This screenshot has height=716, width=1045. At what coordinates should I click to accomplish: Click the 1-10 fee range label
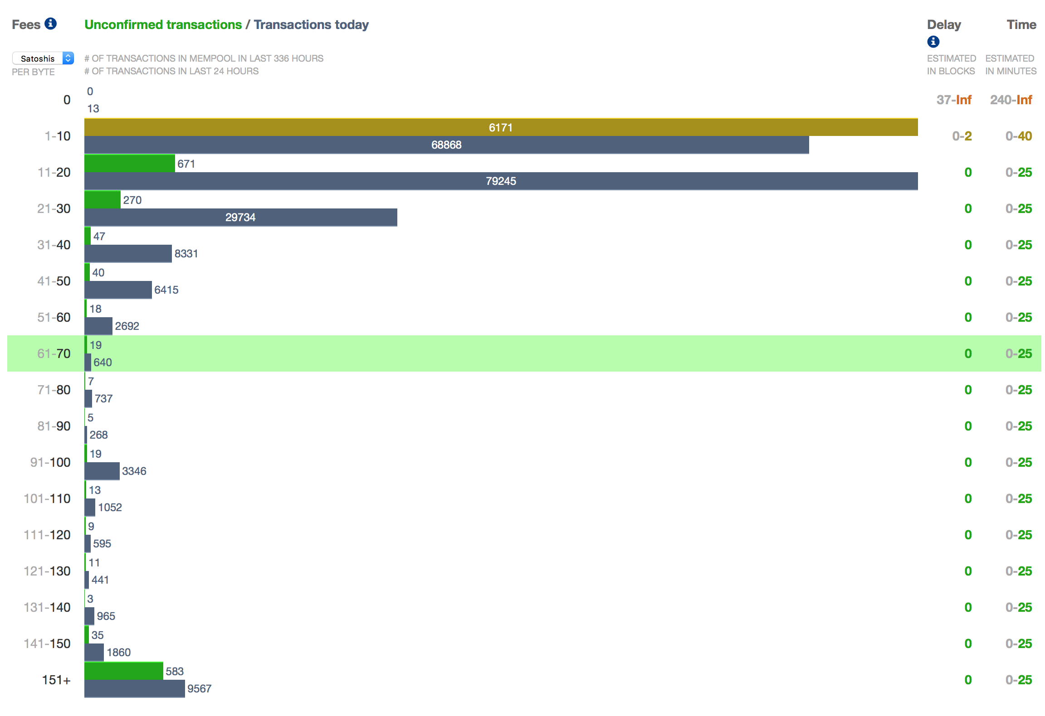click(58, 136)
